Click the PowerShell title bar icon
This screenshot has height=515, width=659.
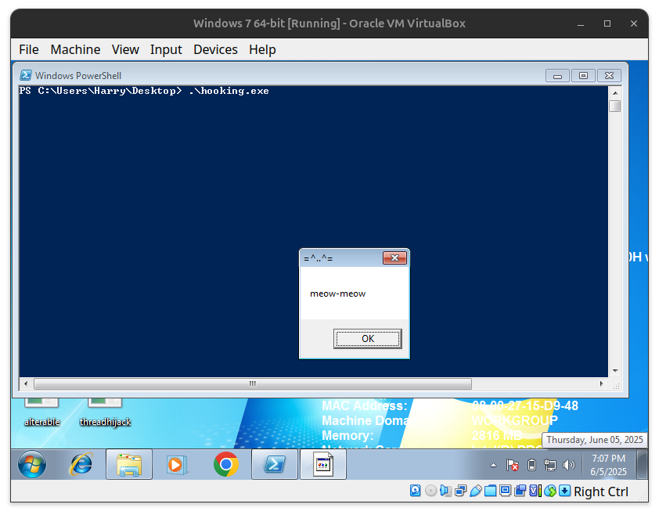[x=26, y=75]
